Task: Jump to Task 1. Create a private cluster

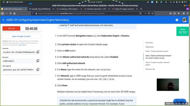Action: click(x=157, y=51)
